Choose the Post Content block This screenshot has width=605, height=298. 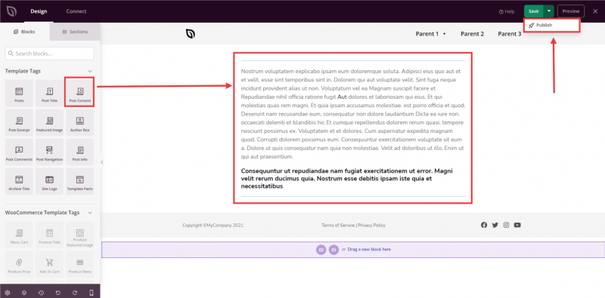(80, 94)
